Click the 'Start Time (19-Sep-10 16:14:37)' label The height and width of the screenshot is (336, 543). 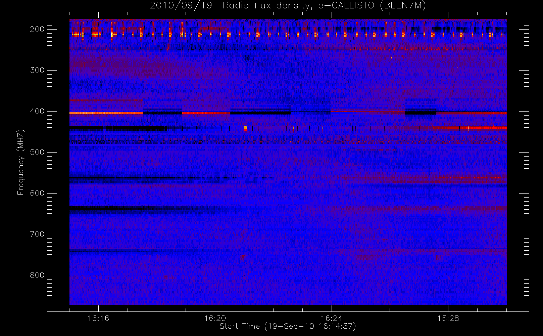pos(288,326)
